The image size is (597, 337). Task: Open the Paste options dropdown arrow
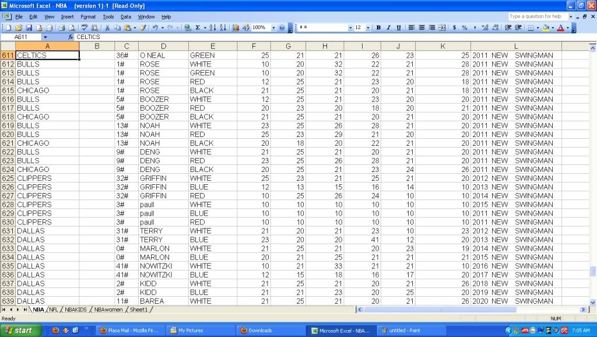135,28
